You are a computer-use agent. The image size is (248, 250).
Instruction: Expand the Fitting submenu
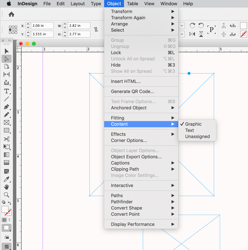[141, 118]
